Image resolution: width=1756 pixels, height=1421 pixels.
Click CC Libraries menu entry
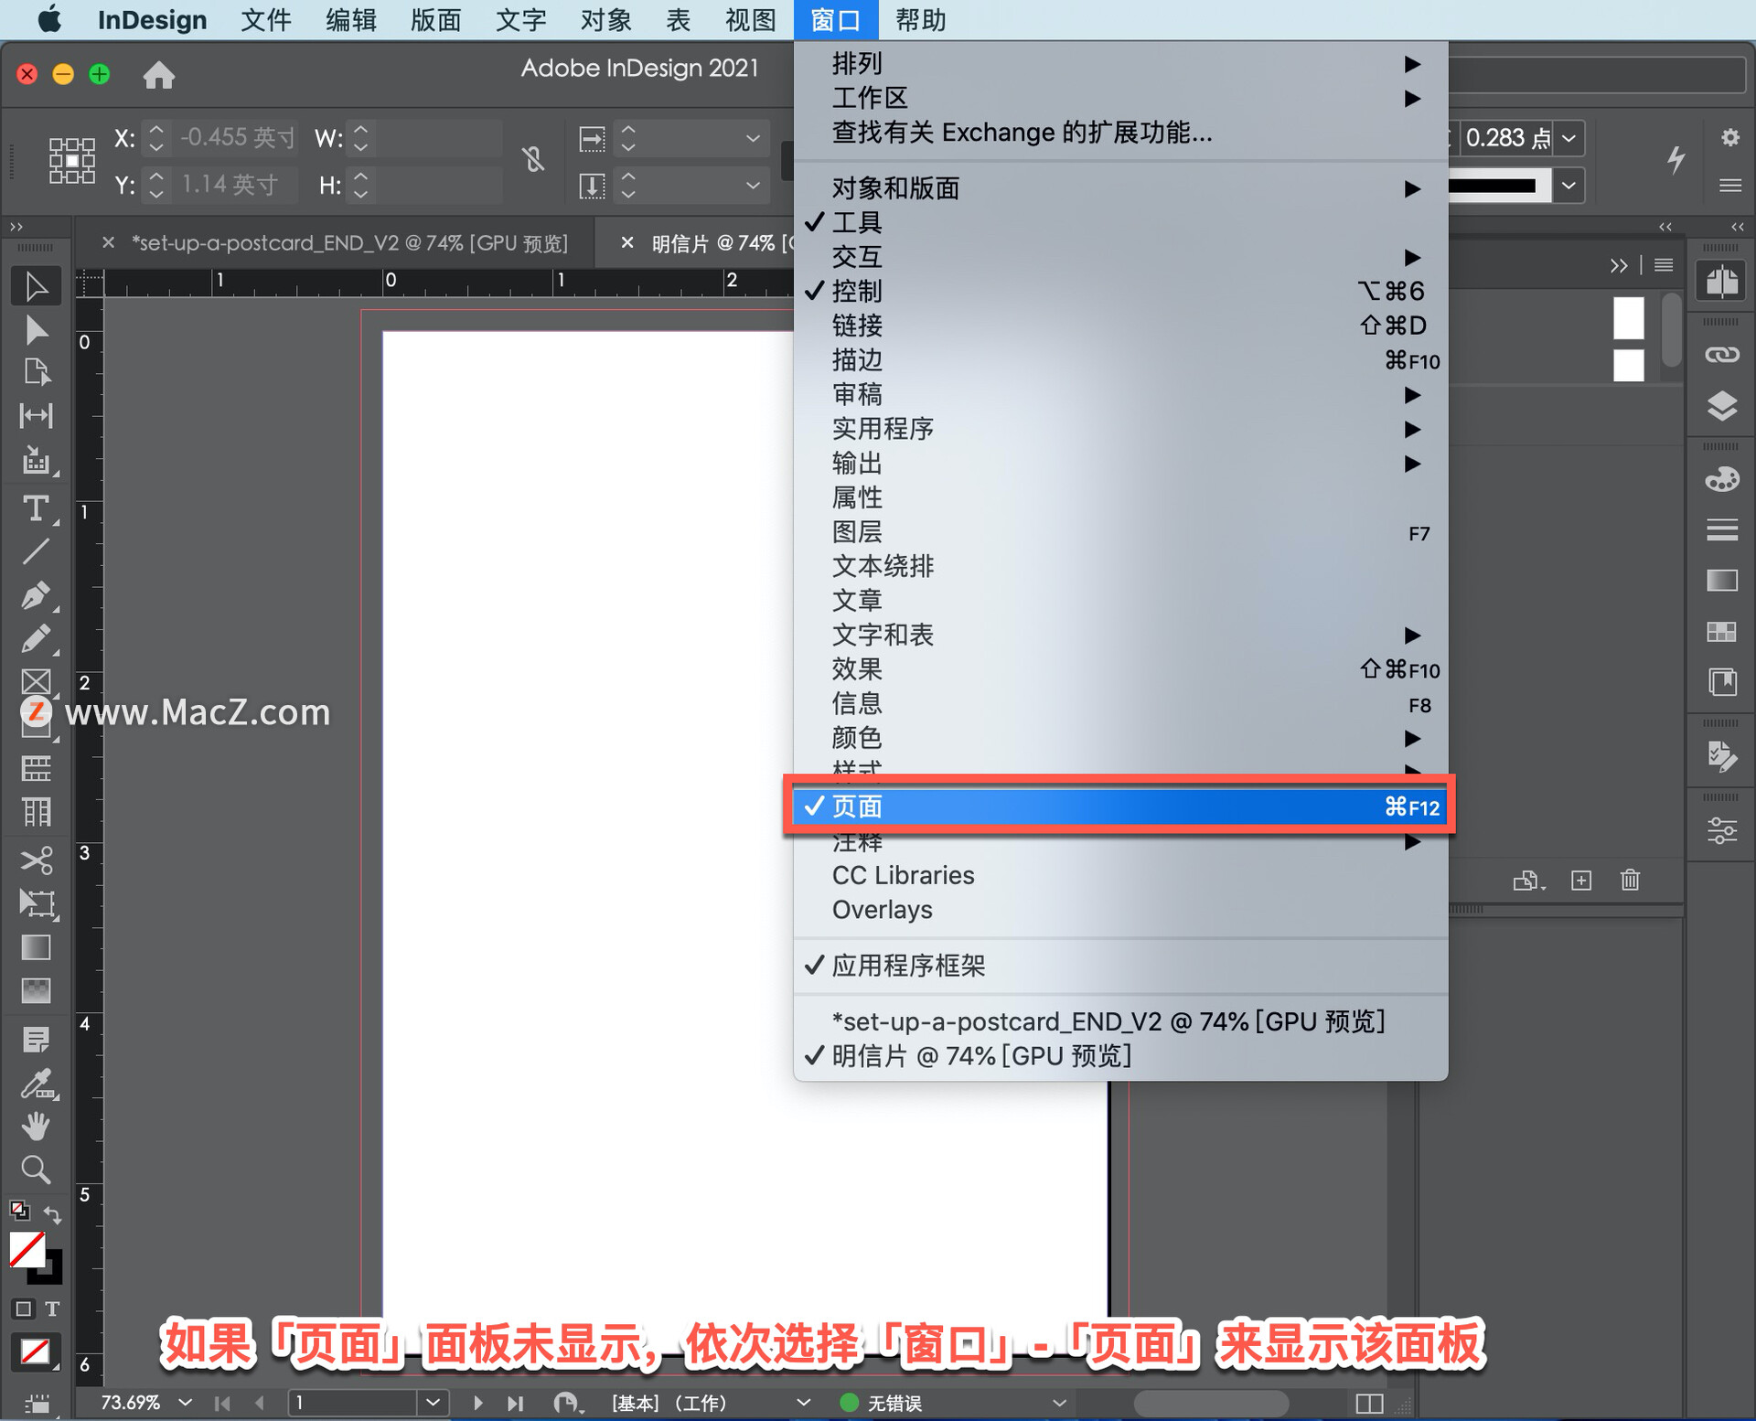903,875
